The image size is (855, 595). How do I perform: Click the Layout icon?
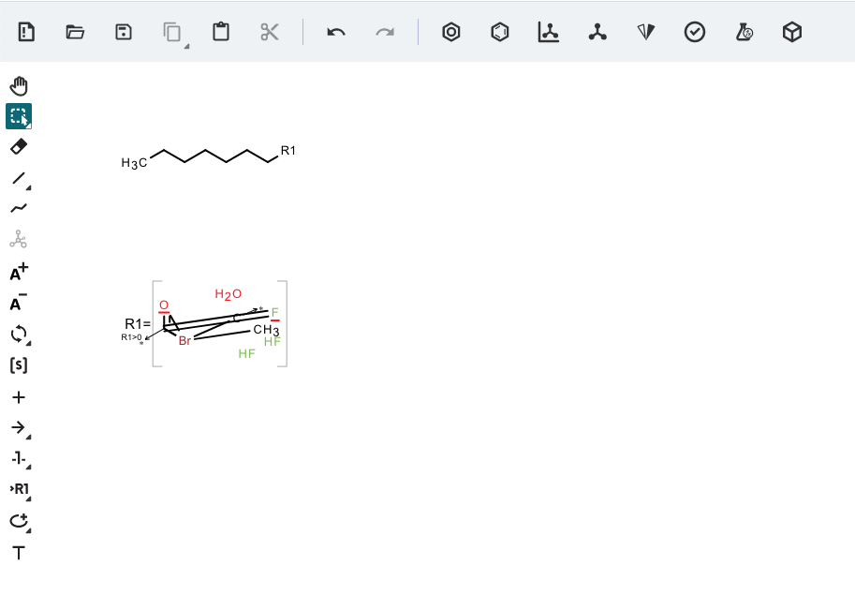tap(549, 32)
